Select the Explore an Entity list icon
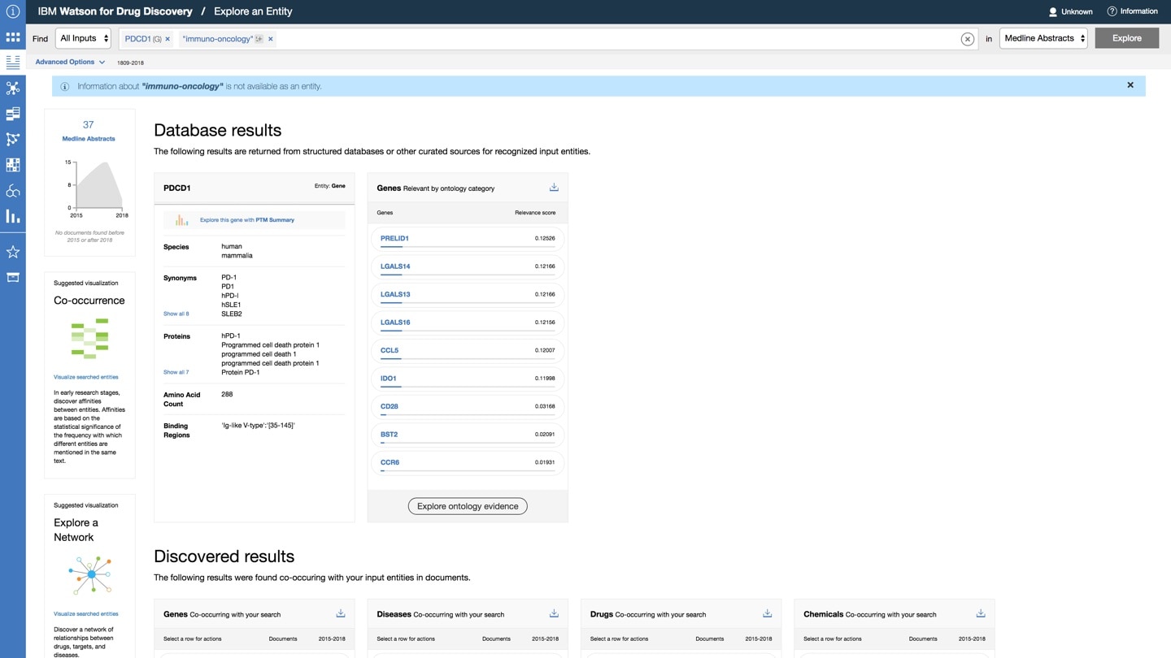The image size is (1171, 658). coord(13,62)
